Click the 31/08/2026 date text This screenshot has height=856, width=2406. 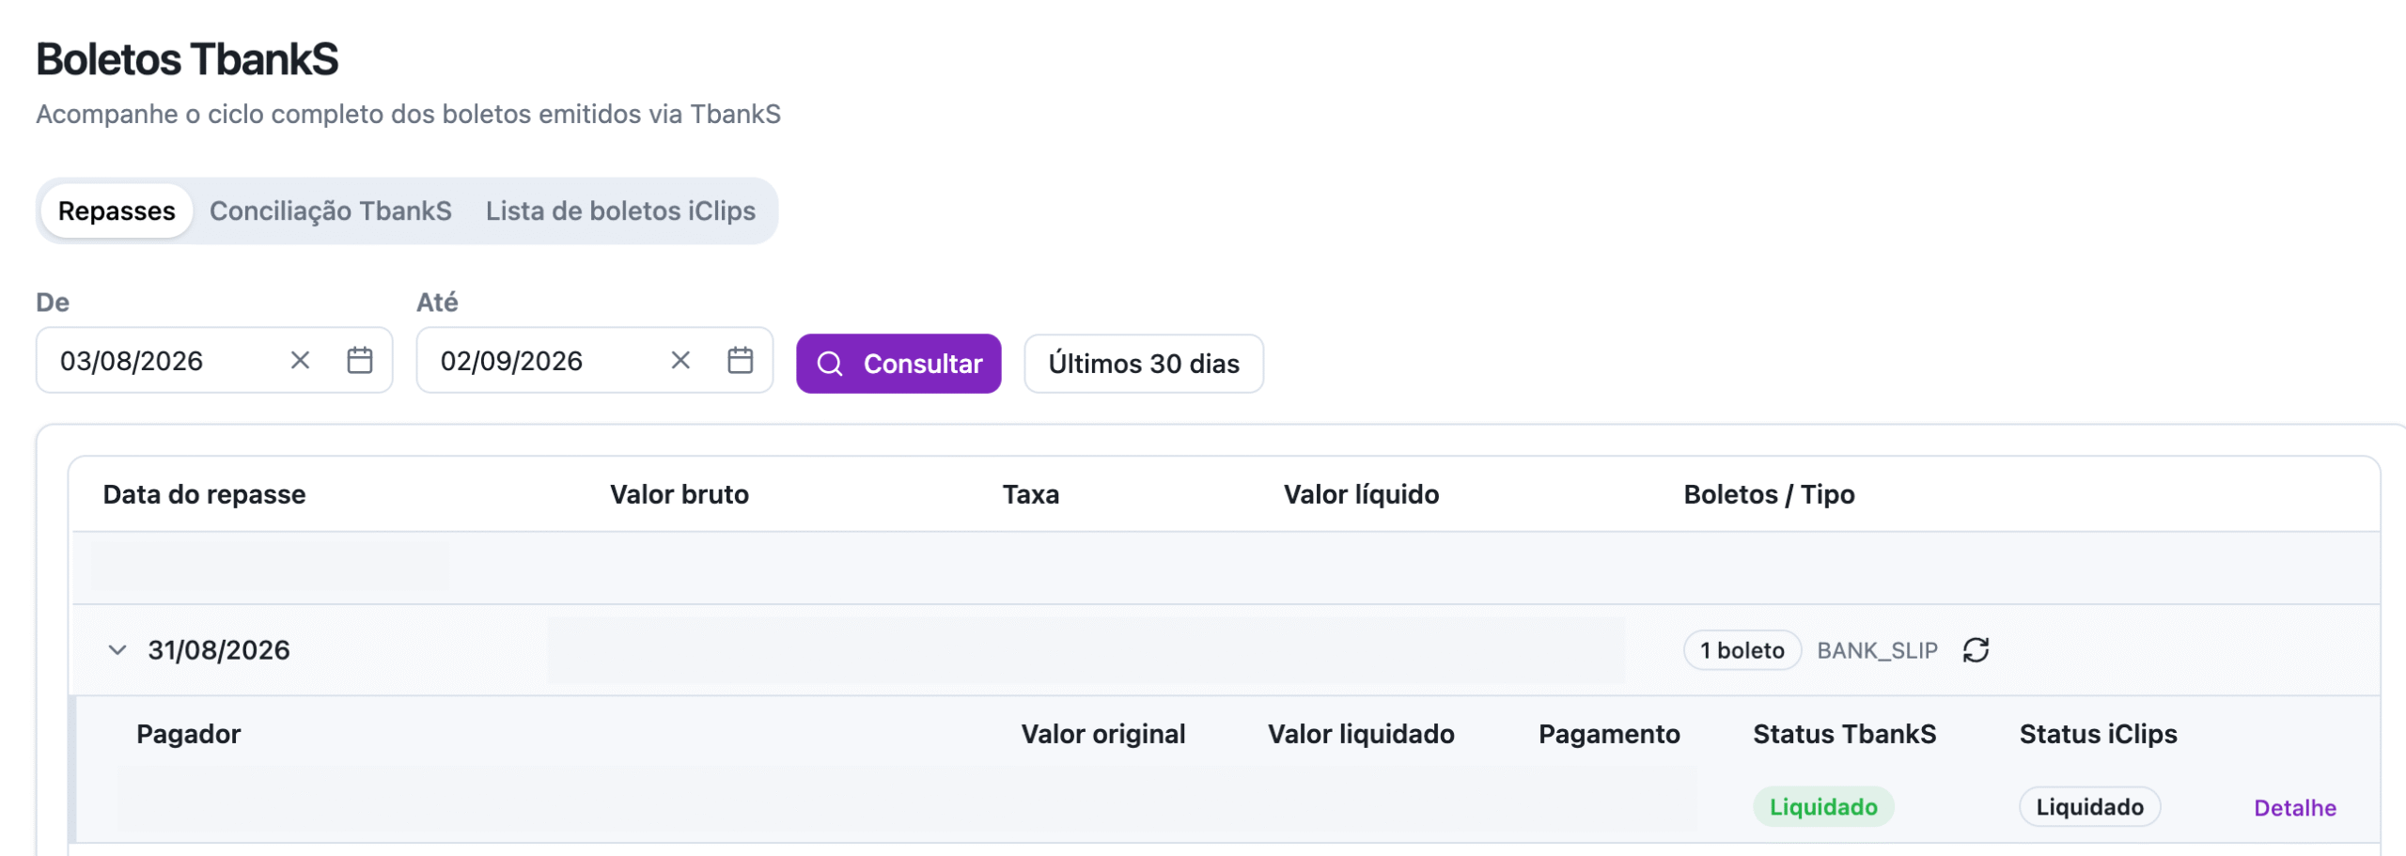[219, 650]
